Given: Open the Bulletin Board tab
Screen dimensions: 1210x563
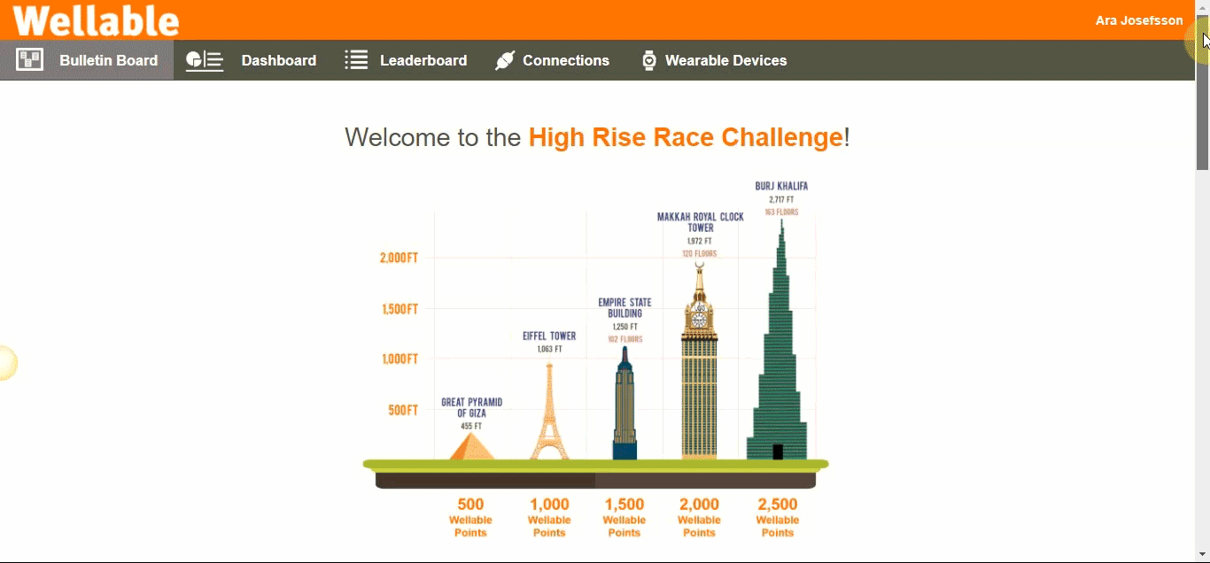Looking at the screenshot, I should 87,60.
